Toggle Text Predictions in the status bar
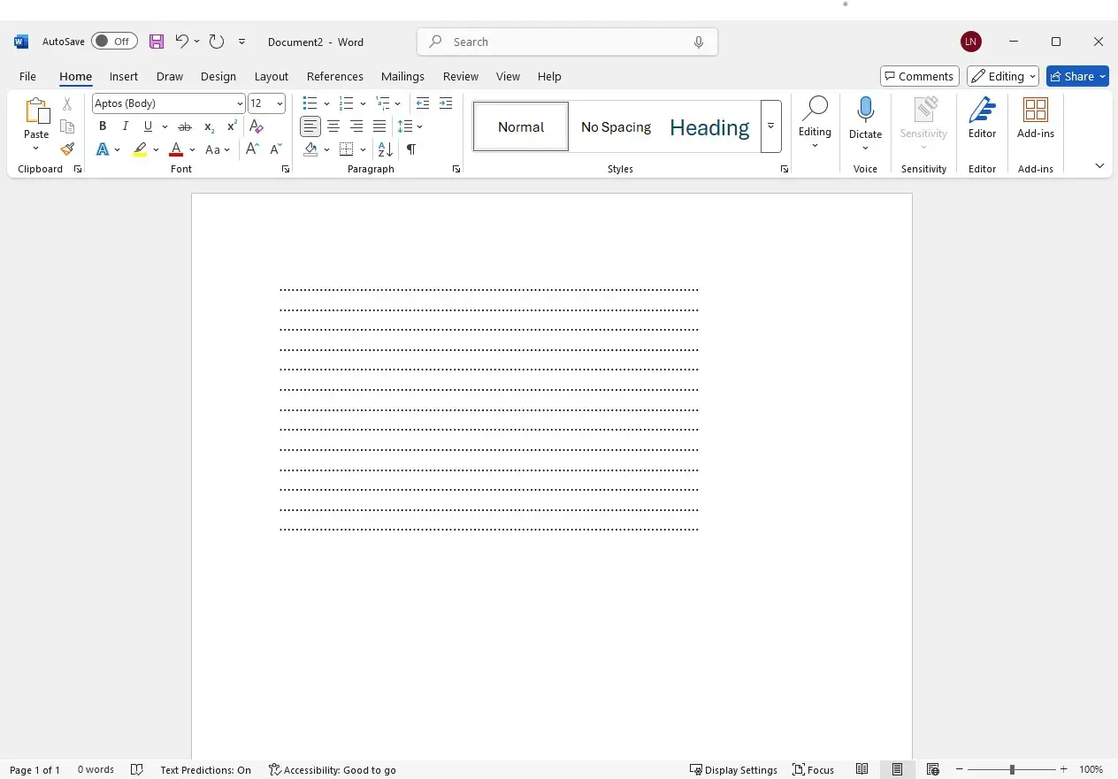Image resolution: width=1118 pixels, height=779 pixels. (205, 770)
